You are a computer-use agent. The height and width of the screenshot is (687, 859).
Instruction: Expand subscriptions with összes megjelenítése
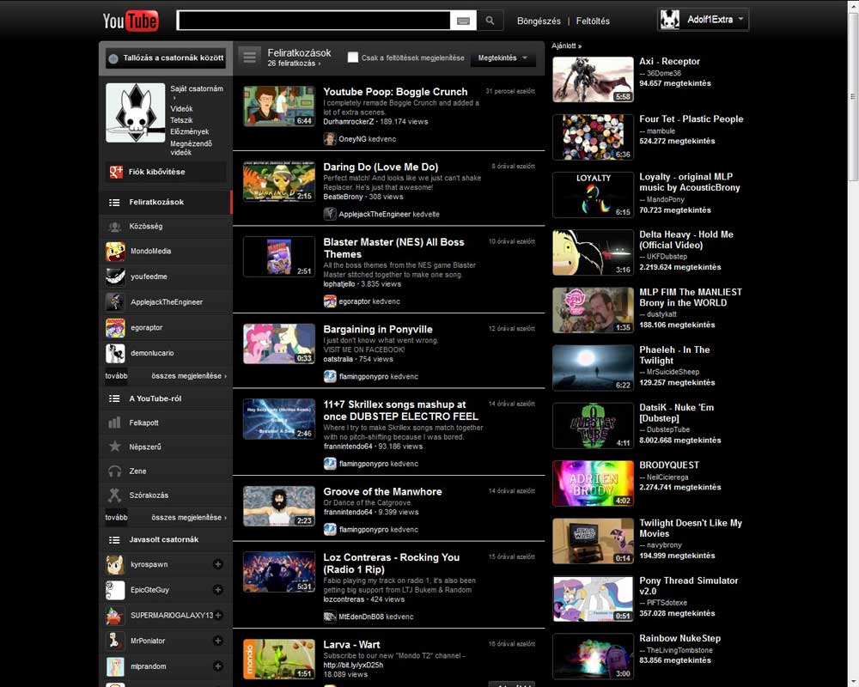[x=188, y=376]
